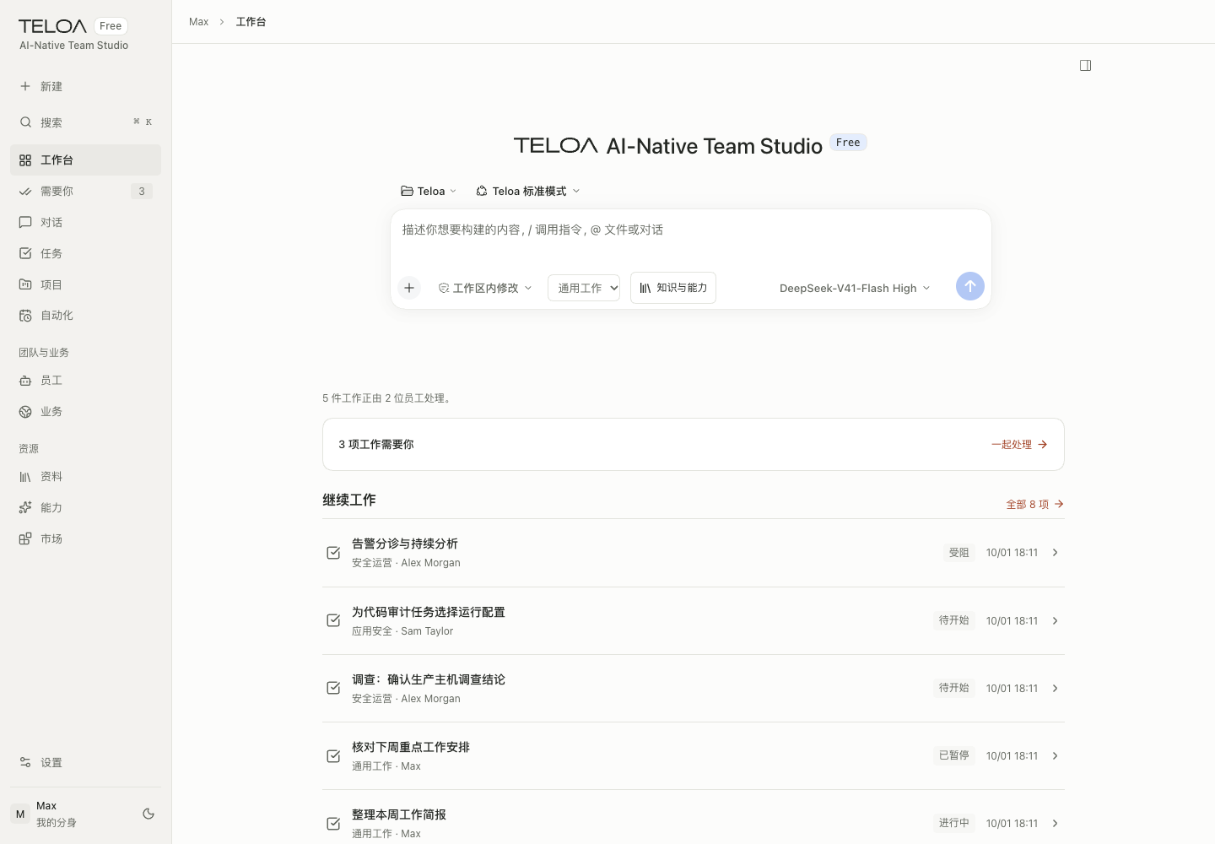Open the 项目 projects page
This screenshot has height=844, width=1215.
tap(85, 284)
